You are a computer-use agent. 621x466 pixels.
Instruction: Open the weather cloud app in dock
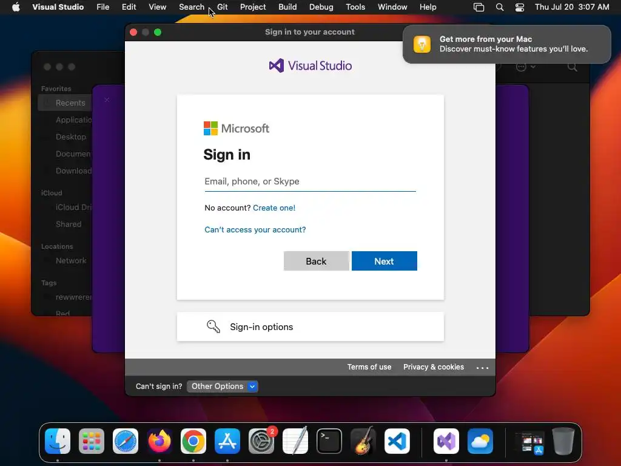point(480,441)
